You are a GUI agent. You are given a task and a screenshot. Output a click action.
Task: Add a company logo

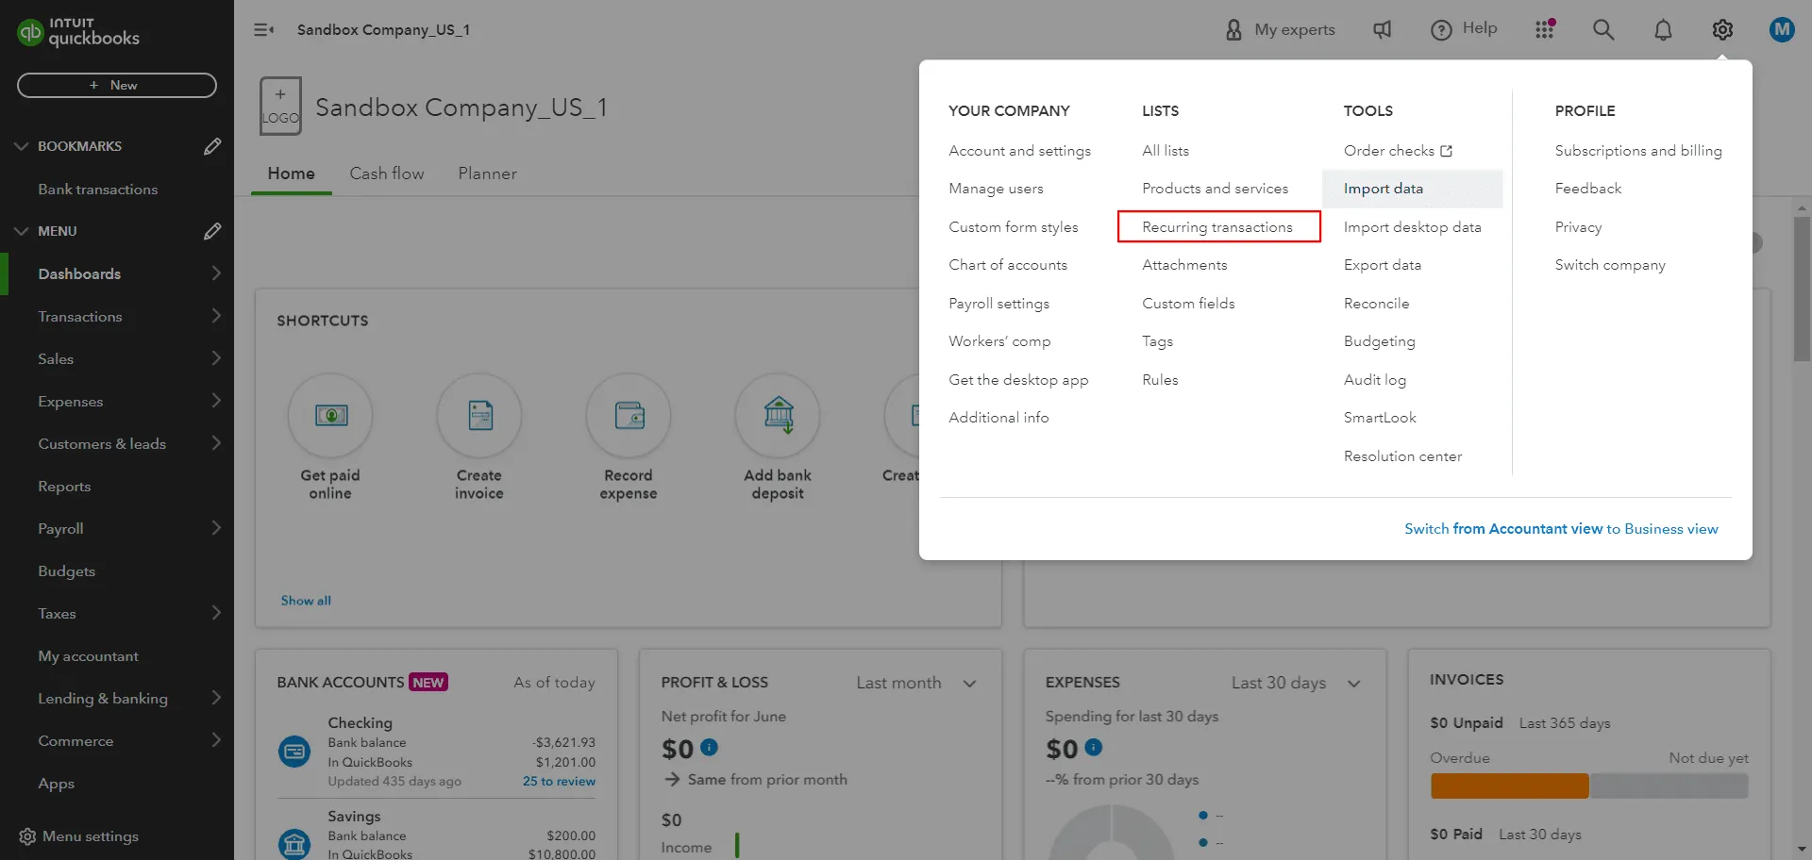click(x=280, y=106)
